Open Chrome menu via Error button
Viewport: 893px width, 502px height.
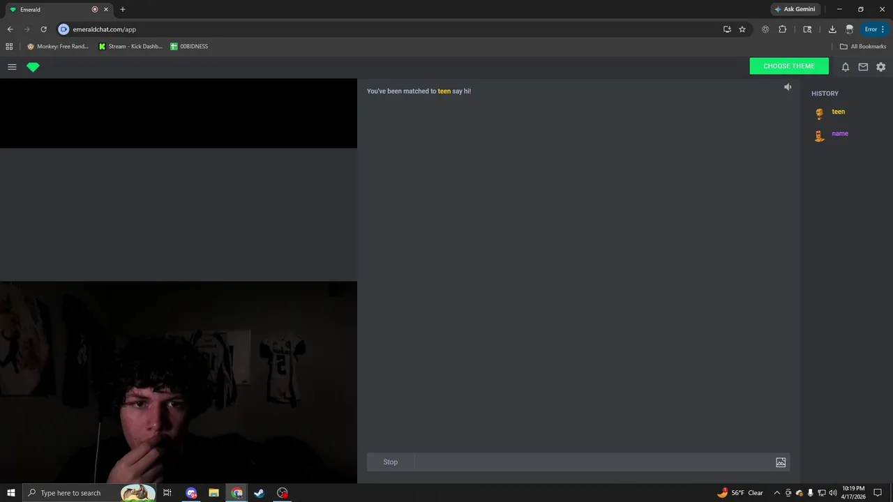coord(875,29)
